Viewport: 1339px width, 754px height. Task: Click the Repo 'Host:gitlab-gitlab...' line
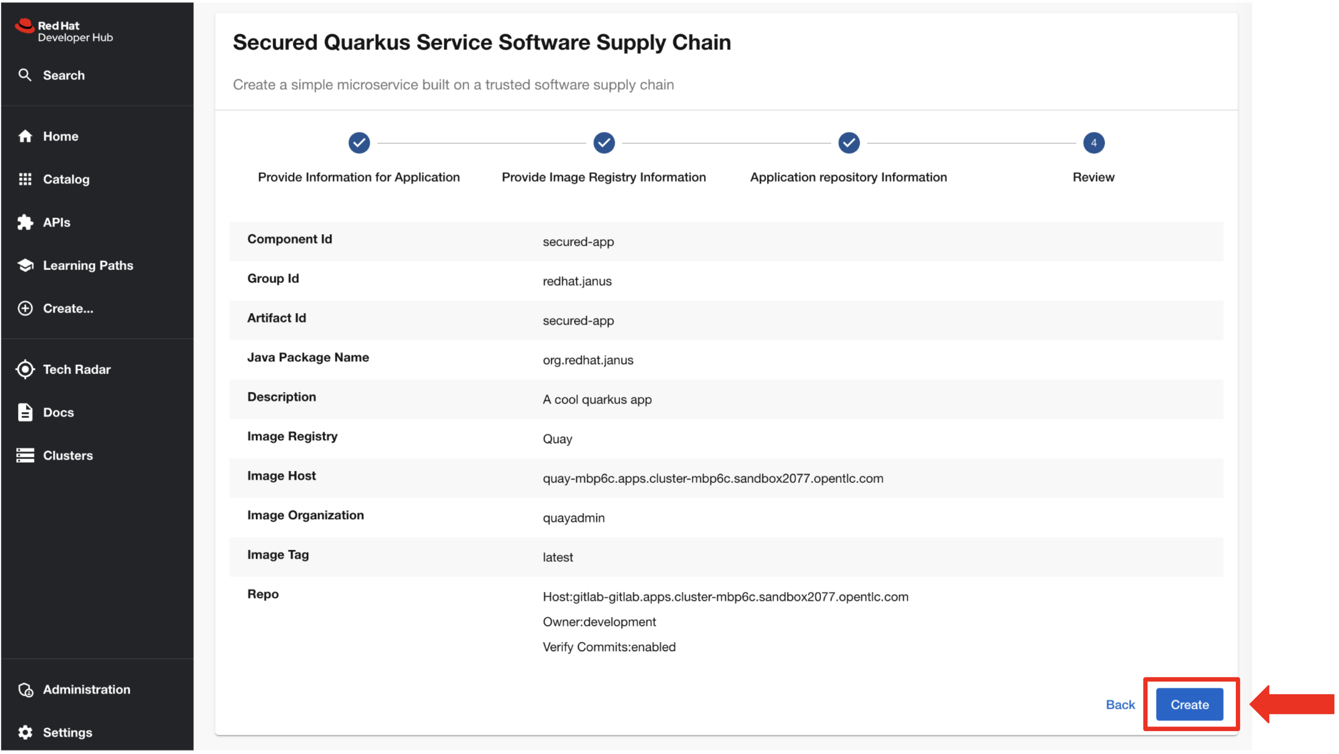726,598
